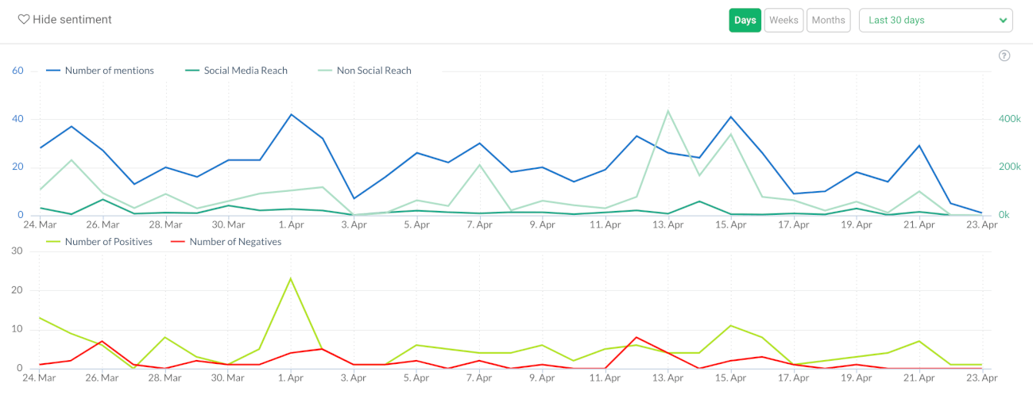Click the 1 Apr mentions peak point
The image size is (1033, 410).
291,114
